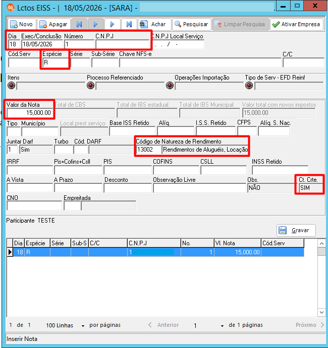Viewport: 328px width, 348px height.
Task: Open the Achar binoculars search tool
Action: pyautogui.click(x=154, y=24)
